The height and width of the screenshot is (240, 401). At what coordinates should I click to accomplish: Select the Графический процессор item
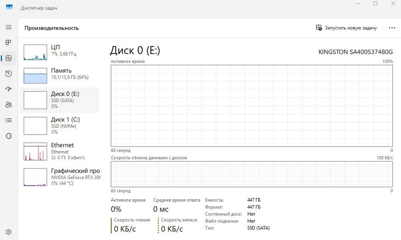tap(60, 177)
